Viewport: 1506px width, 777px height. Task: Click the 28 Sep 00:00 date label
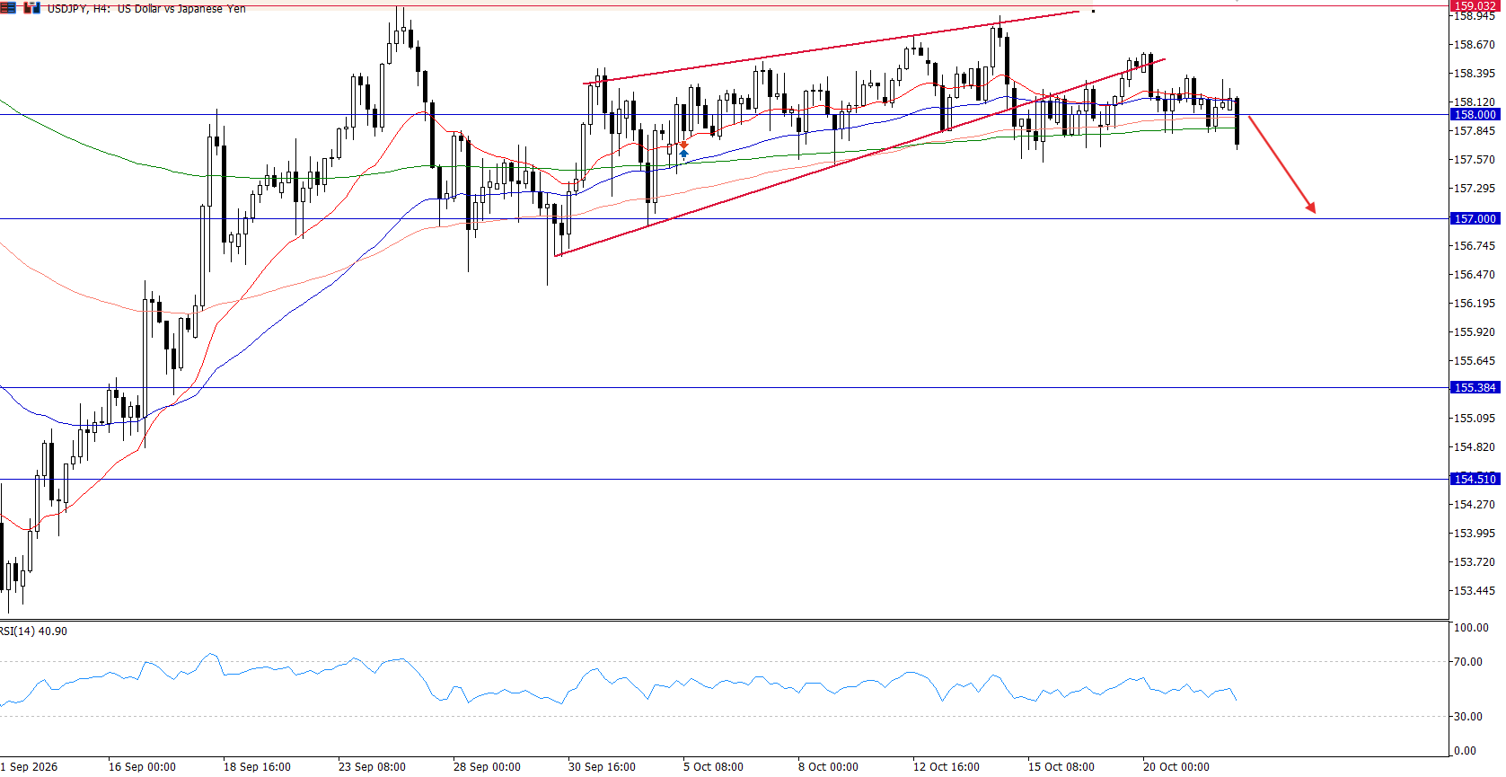487,766
